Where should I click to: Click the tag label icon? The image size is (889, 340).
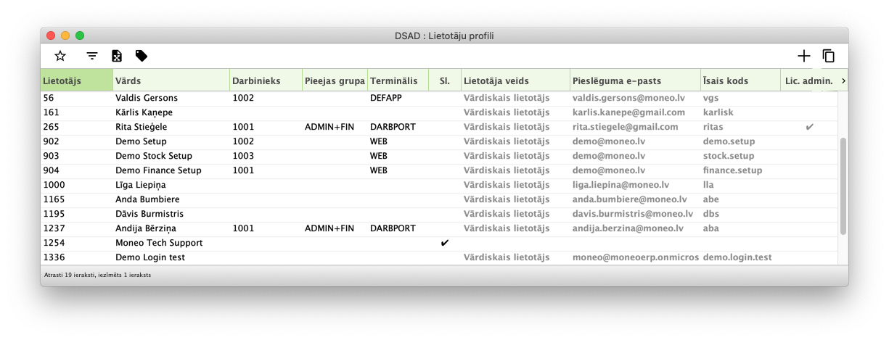tap(142, 56)
